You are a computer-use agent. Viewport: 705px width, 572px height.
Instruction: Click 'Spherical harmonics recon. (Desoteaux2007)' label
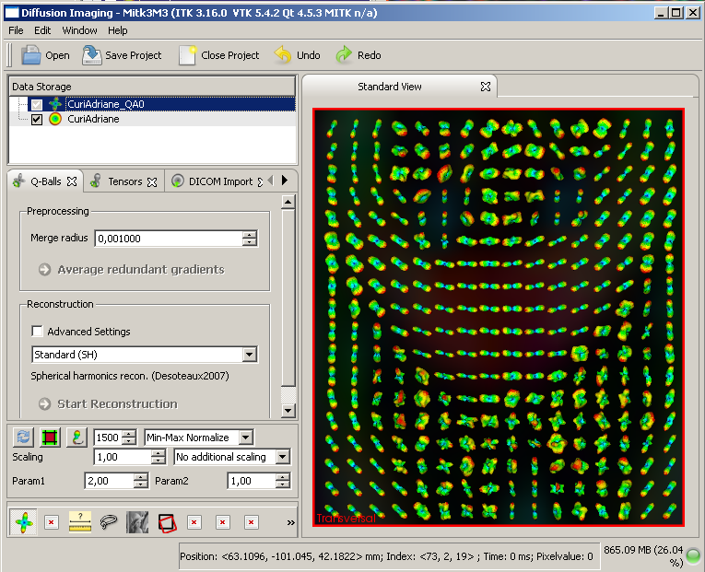point(130,376)
